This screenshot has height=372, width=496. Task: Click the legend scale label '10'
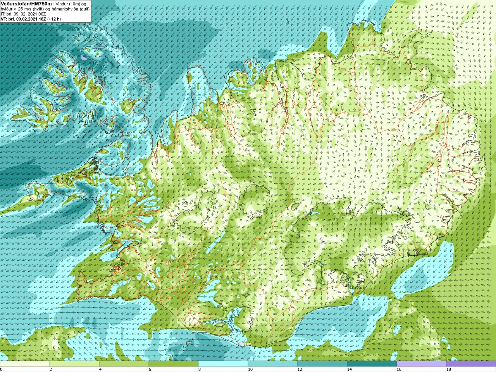250,369
